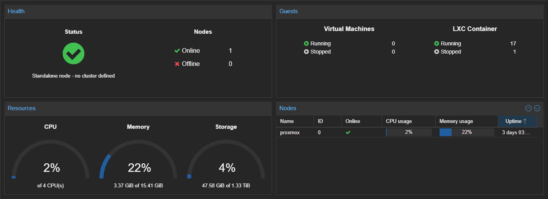Click the 'Storage' heading in Resources
This screenshot has height=199, width=548.
tap(226, 127)
